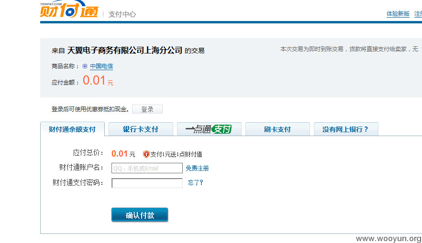
Task: Click the merchant name 天翼电子商务有限公司上海分公司
Action: (x=124, y=50)
